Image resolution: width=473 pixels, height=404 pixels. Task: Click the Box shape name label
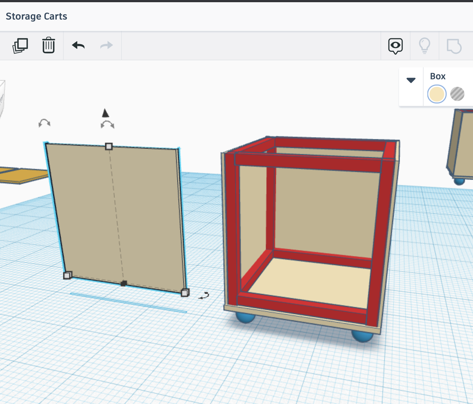(438, 76)
